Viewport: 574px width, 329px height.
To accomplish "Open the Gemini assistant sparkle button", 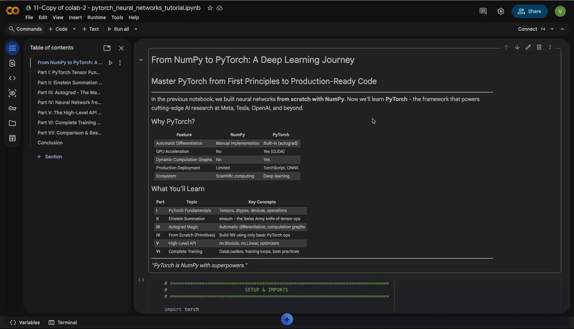I will pyautogui.click(x=287, y=319).
